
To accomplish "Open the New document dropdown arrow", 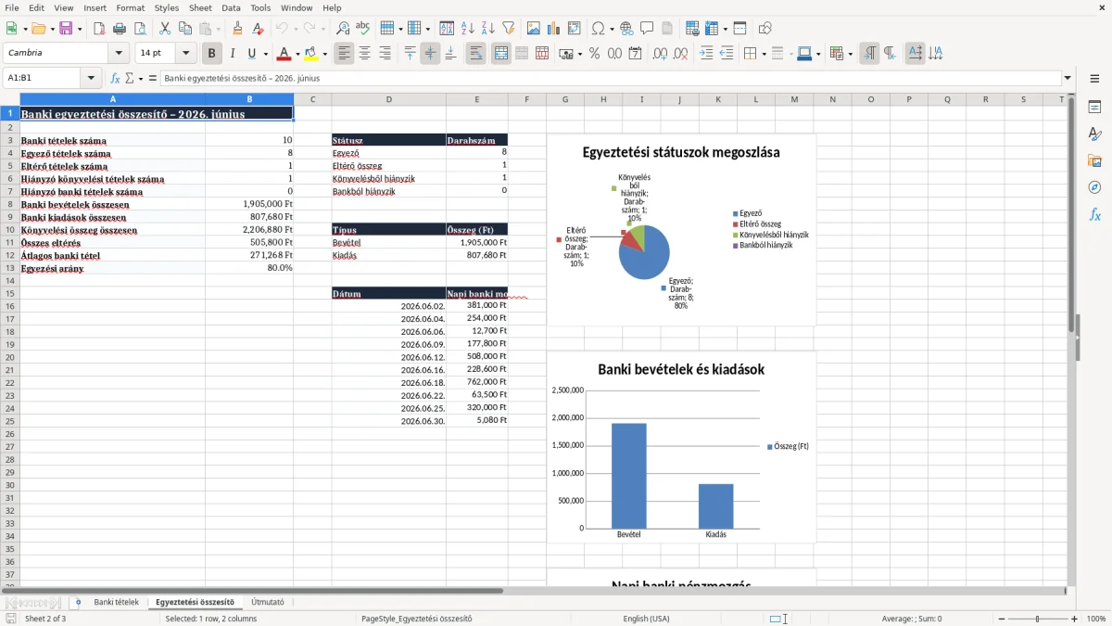I will point(23,29).
